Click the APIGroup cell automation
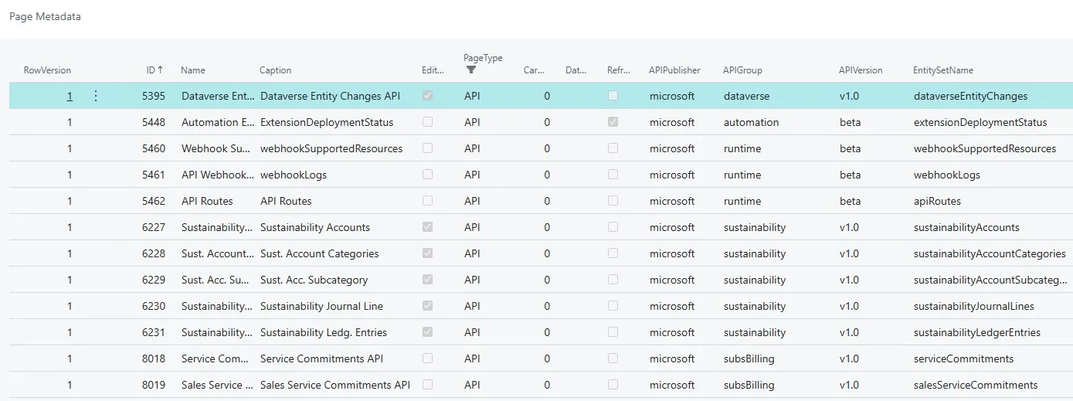1073x401 pixels. 752,122
